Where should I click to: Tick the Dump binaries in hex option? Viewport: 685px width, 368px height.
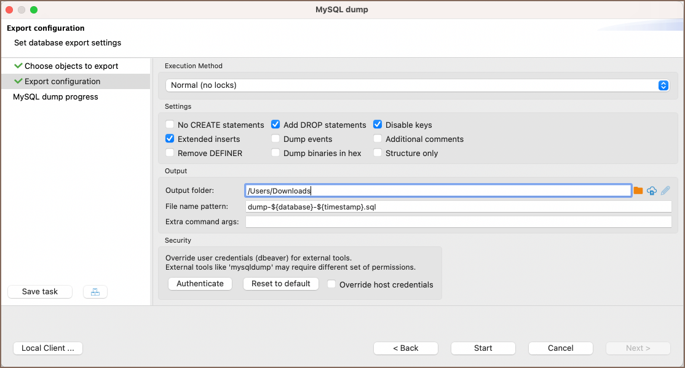[x=276, y=153]
